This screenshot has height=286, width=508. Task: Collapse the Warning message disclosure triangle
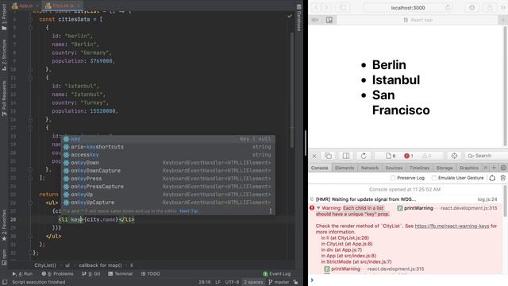click(x=318, y=208)
